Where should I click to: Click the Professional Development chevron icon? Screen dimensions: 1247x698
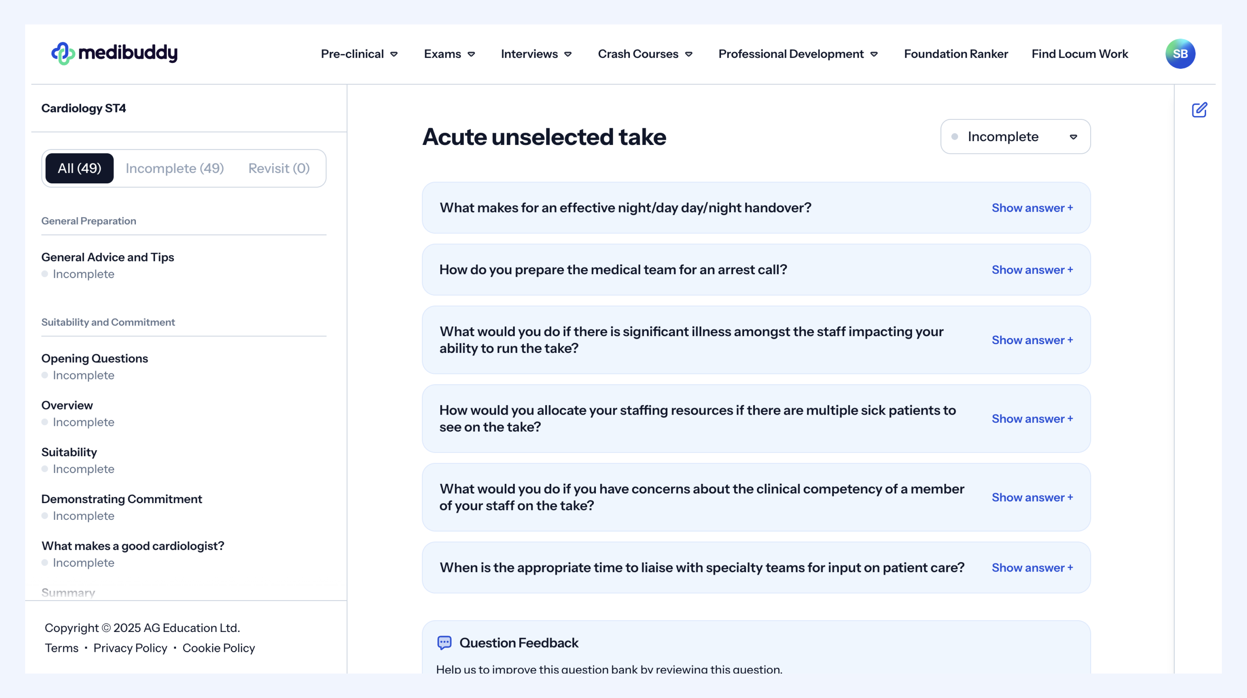click(x=874, y=54)
